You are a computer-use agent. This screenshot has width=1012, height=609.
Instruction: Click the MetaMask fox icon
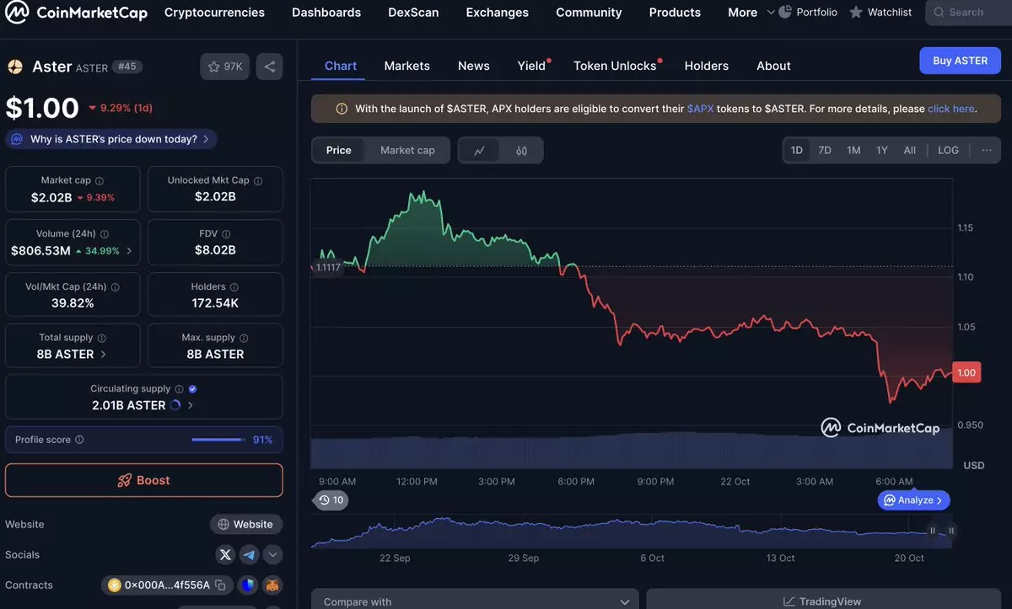click(272, 585)
